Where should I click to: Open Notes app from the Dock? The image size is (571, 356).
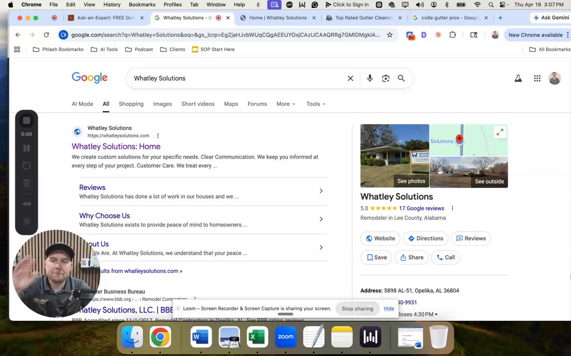pos(342,337)
